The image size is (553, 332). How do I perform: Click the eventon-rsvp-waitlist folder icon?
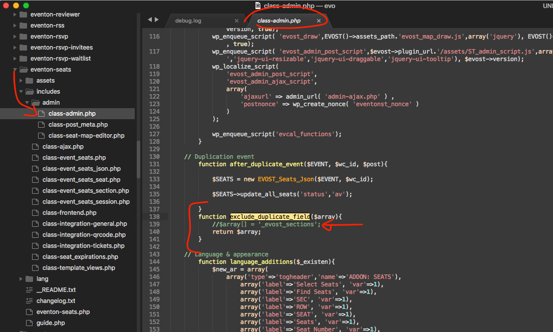23,59
